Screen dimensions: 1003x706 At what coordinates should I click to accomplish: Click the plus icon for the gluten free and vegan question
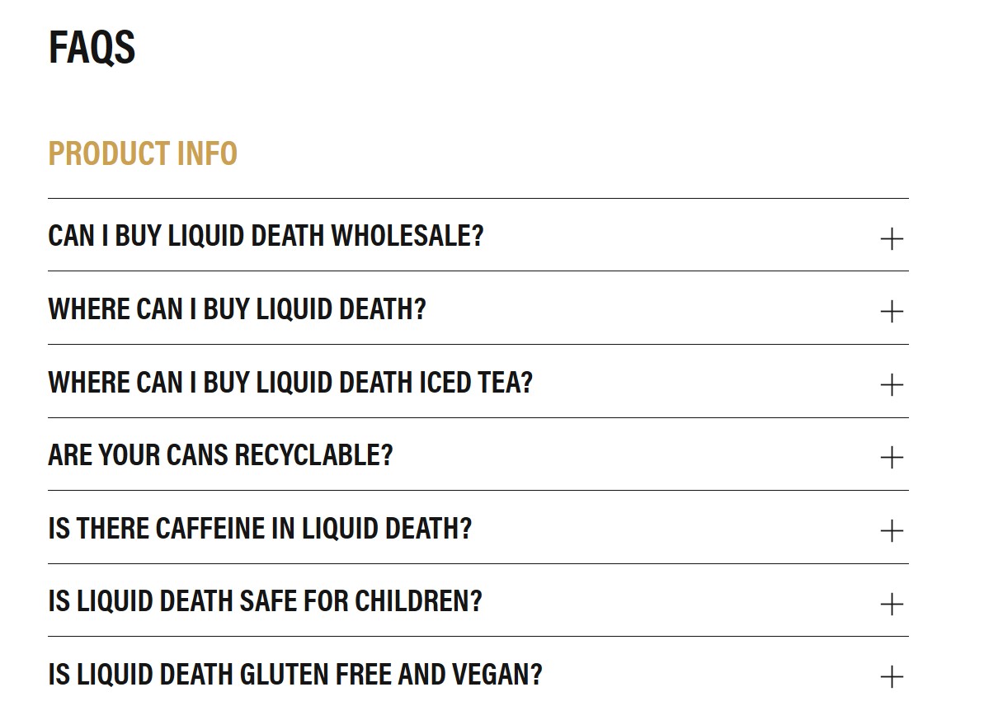pyautogui.click(x=892, y=677)
